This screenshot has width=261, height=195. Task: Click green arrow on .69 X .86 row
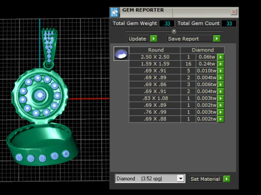tap(221, 84)
